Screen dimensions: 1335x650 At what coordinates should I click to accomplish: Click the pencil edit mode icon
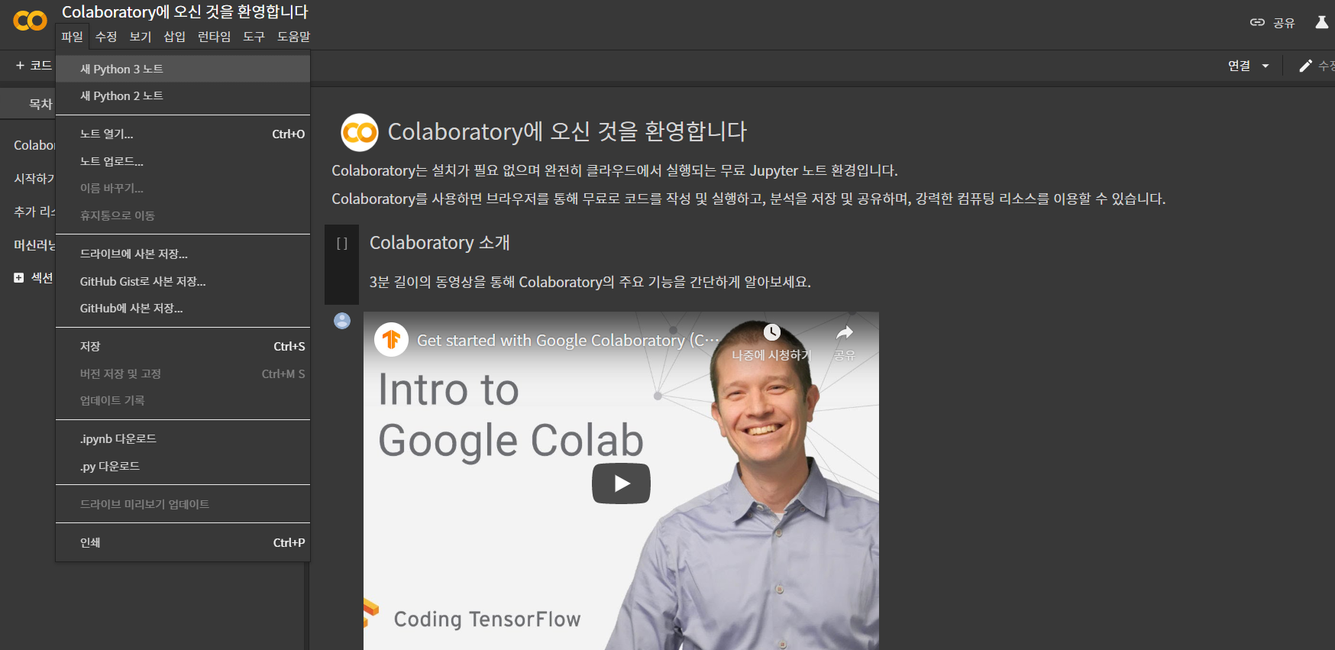point(1306,66)
